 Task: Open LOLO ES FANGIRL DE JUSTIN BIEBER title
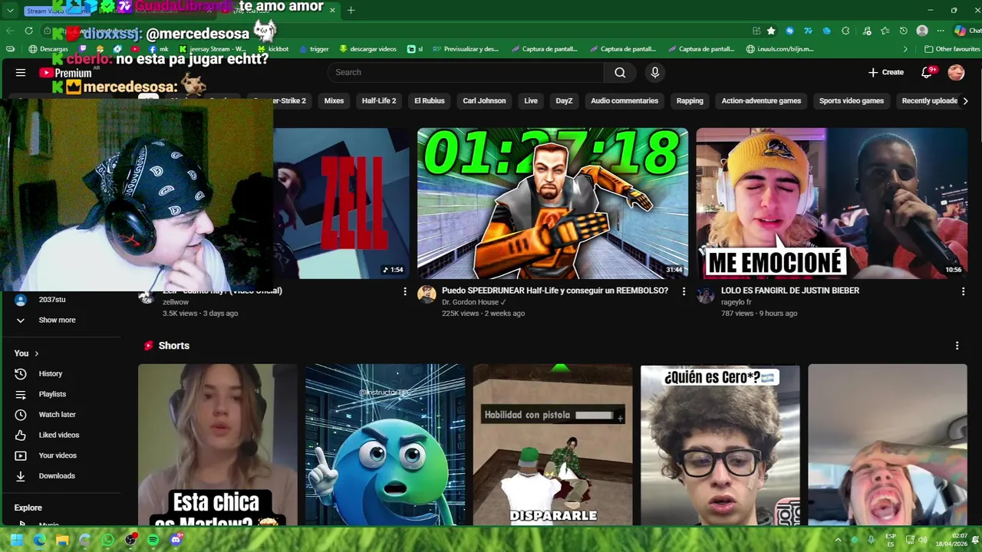pos(790,291)
